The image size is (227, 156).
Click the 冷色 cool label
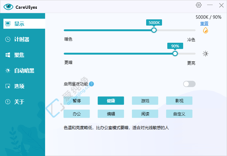(x=191, y=40)
